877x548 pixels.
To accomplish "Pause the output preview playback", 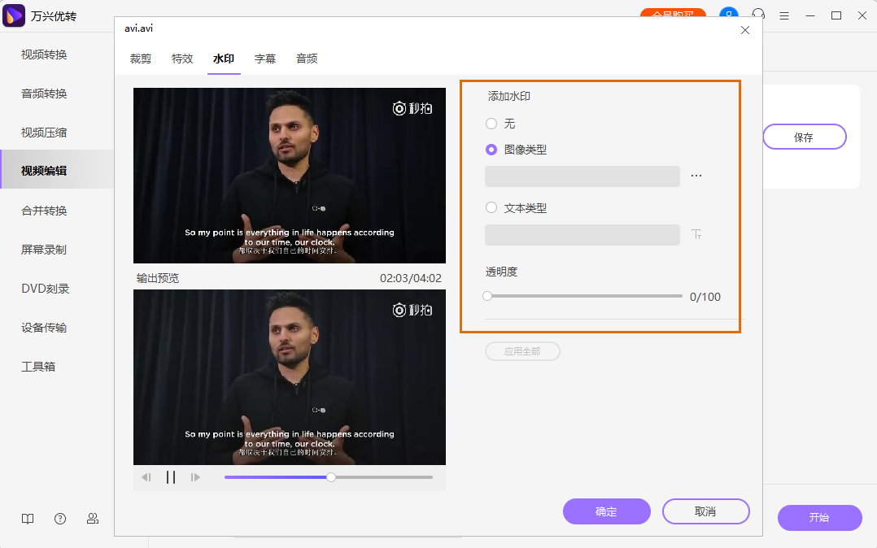I will coord(172,477).
